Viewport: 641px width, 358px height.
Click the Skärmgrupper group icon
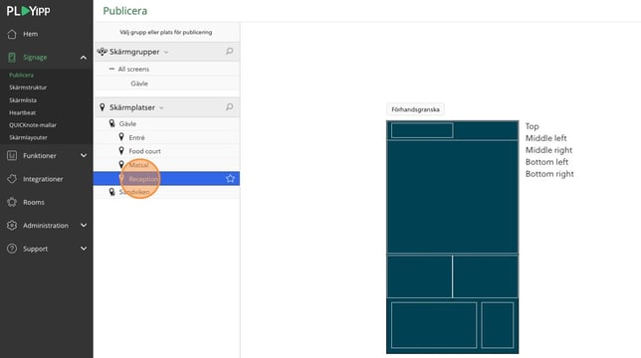click(102, 52)
